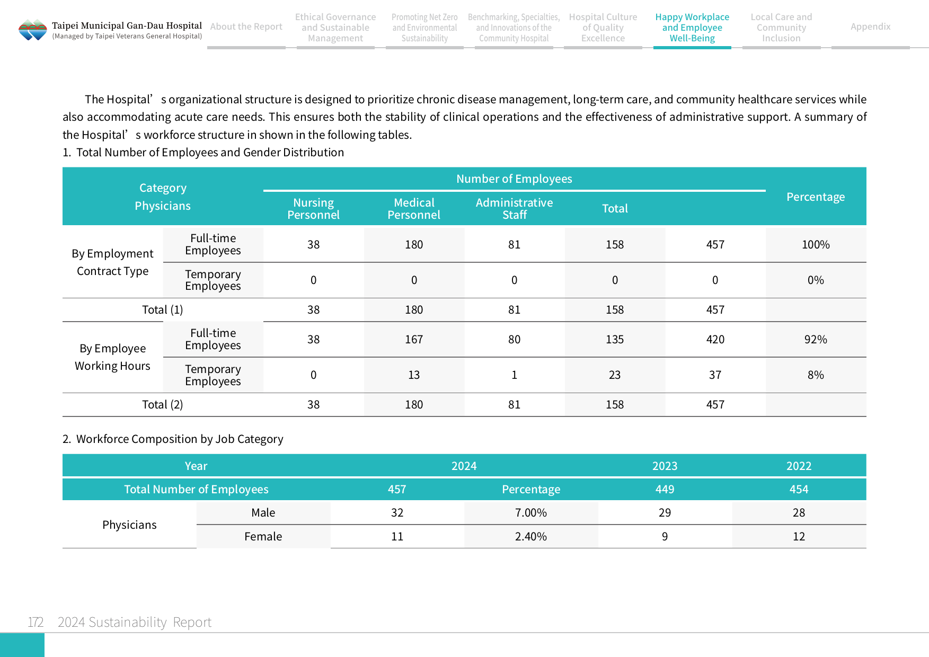Click the '37' total cell
The image size is (929, 657).
[715, 375]
